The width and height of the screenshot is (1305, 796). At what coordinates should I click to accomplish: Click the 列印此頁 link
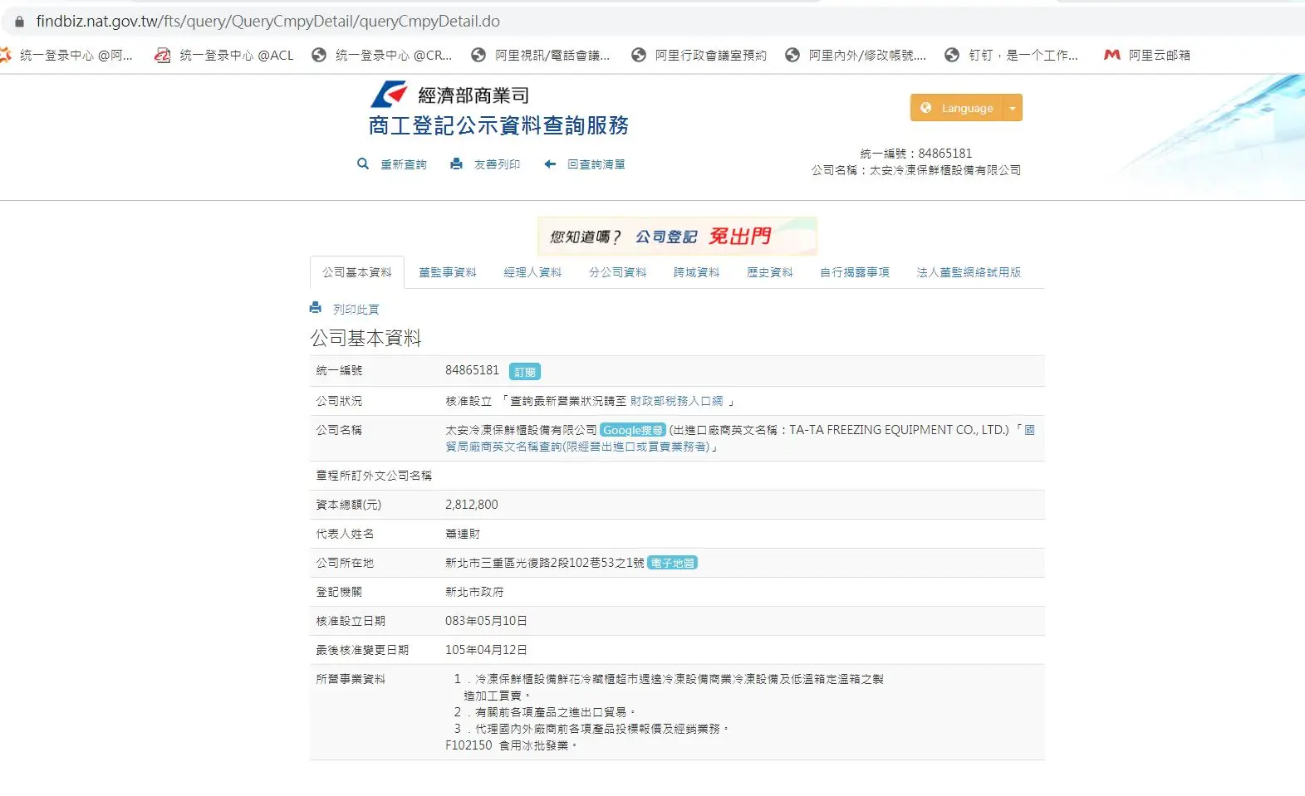(356, 309)
